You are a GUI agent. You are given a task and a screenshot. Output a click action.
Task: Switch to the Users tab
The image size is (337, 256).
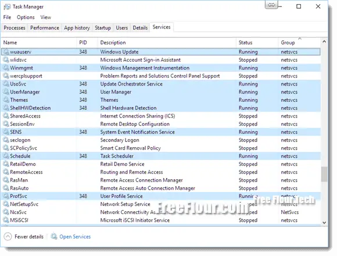pyautogui.click(x=121, y=28)
